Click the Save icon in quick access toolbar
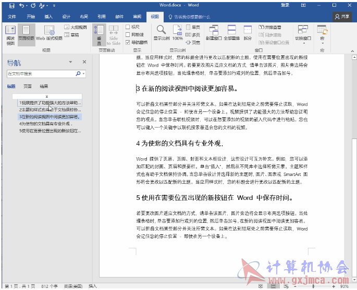 point(11,5)
